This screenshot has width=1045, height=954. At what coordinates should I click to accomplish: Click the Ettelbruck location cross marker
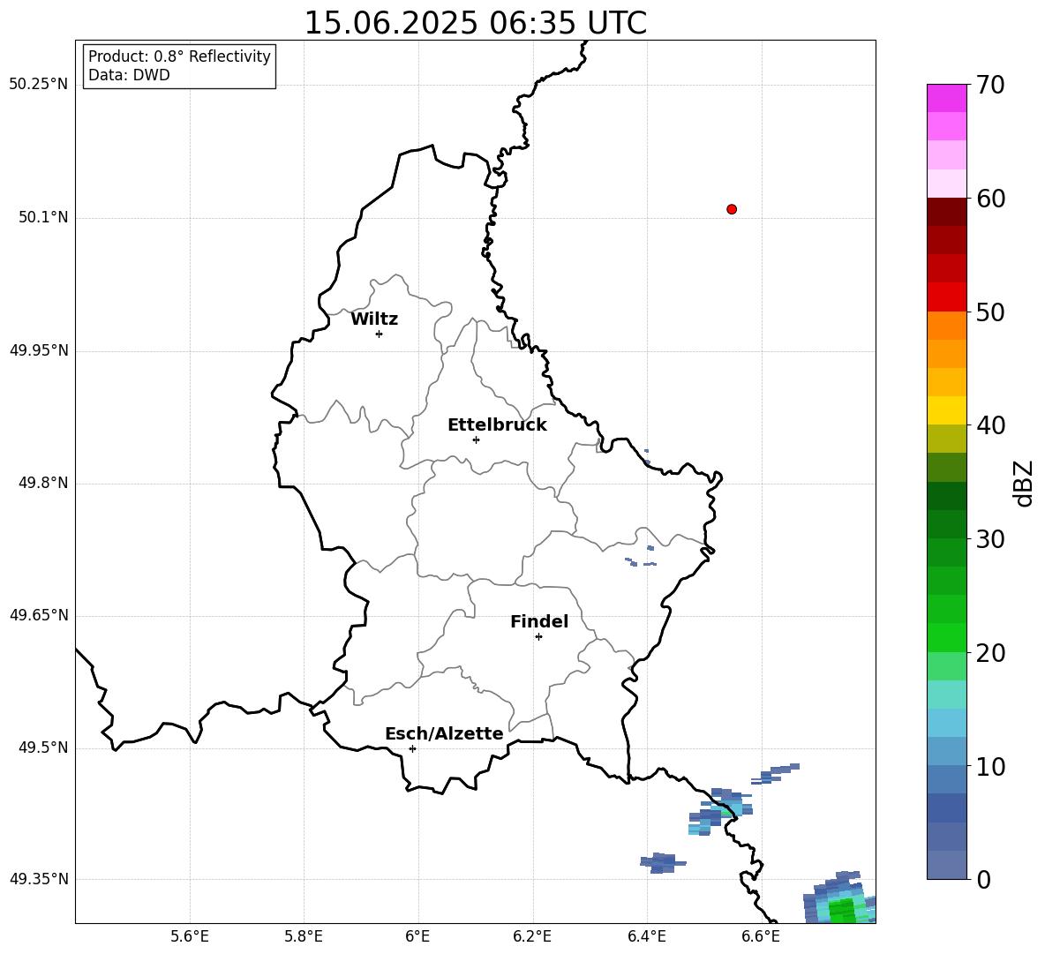pyautogui.click(x=476, y=439)
